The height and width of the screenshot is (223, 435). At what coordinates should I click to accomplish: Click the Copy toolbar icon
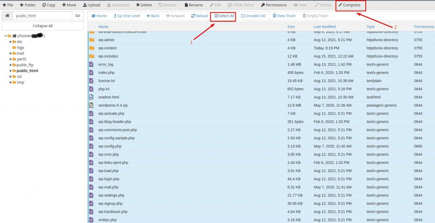(48, 5)
